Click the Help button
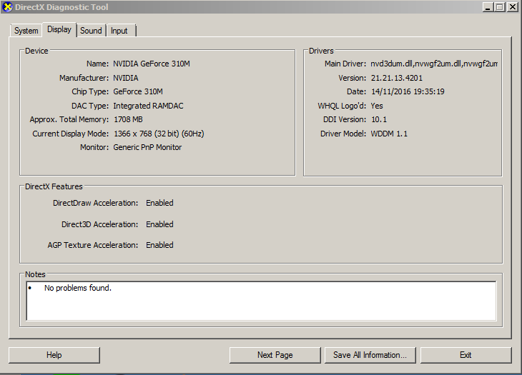The image size is (522, 375). coord(54,355)
